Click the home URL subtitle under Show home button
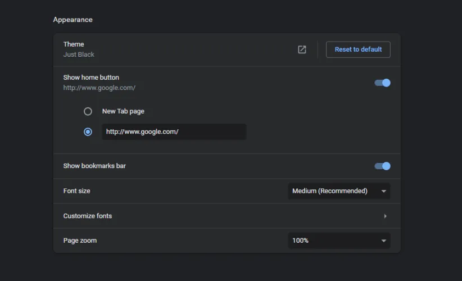462x281 pixels. click(x=99, y=88)
